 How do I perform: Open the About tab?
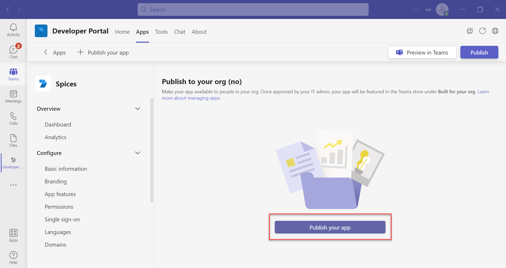[199, 32]
